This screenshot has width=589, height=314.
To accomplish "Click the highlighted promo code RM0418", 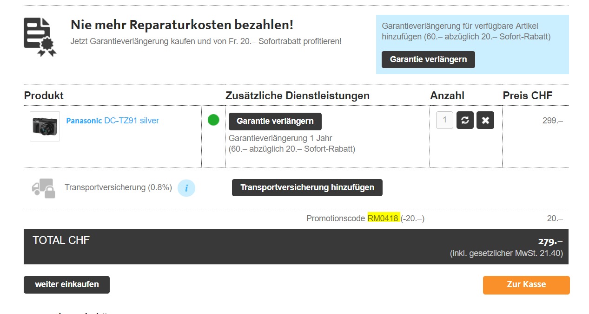I will (384, 218).
